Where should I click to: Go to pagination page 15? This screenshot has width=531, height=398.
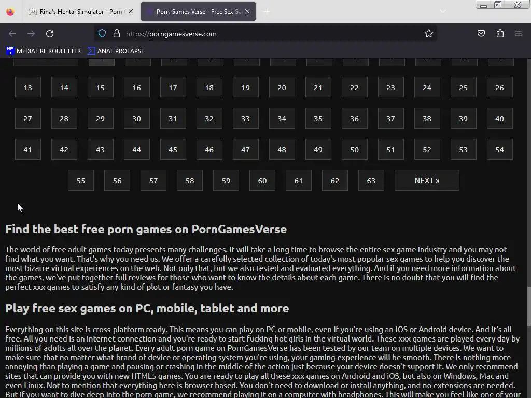pos(100,87)
